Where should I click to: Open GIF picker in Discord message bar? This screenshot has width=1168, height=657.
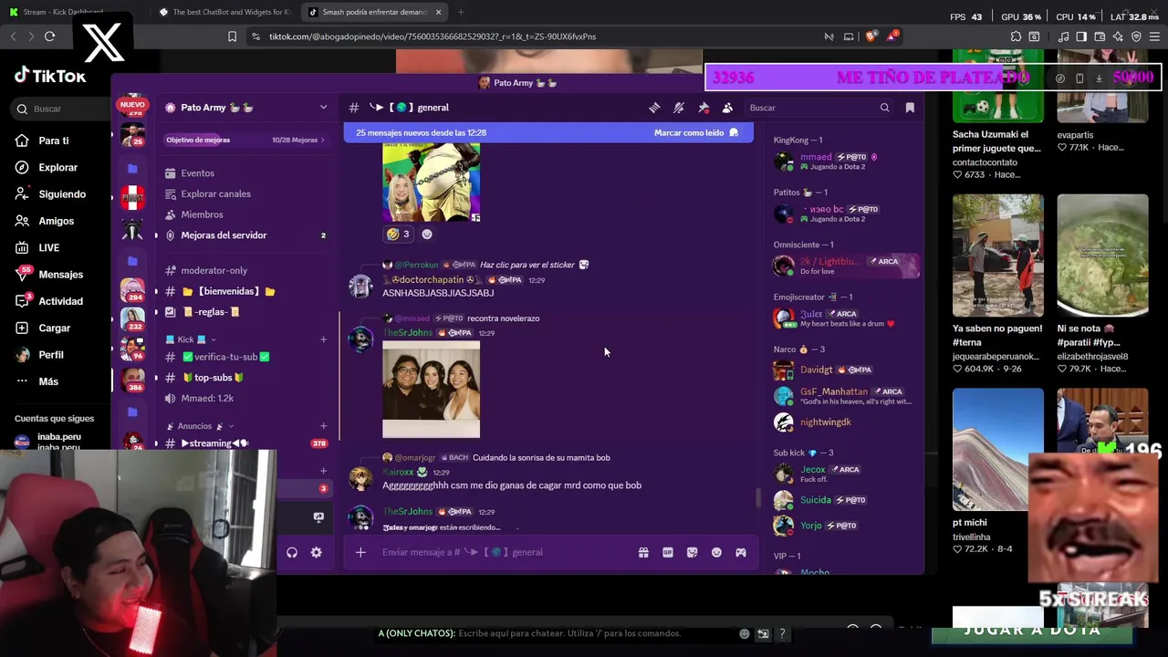point(668,552)
